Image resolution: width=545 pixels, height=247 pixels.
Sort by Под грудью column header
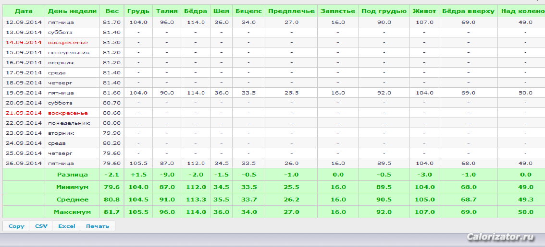(384, 11)
